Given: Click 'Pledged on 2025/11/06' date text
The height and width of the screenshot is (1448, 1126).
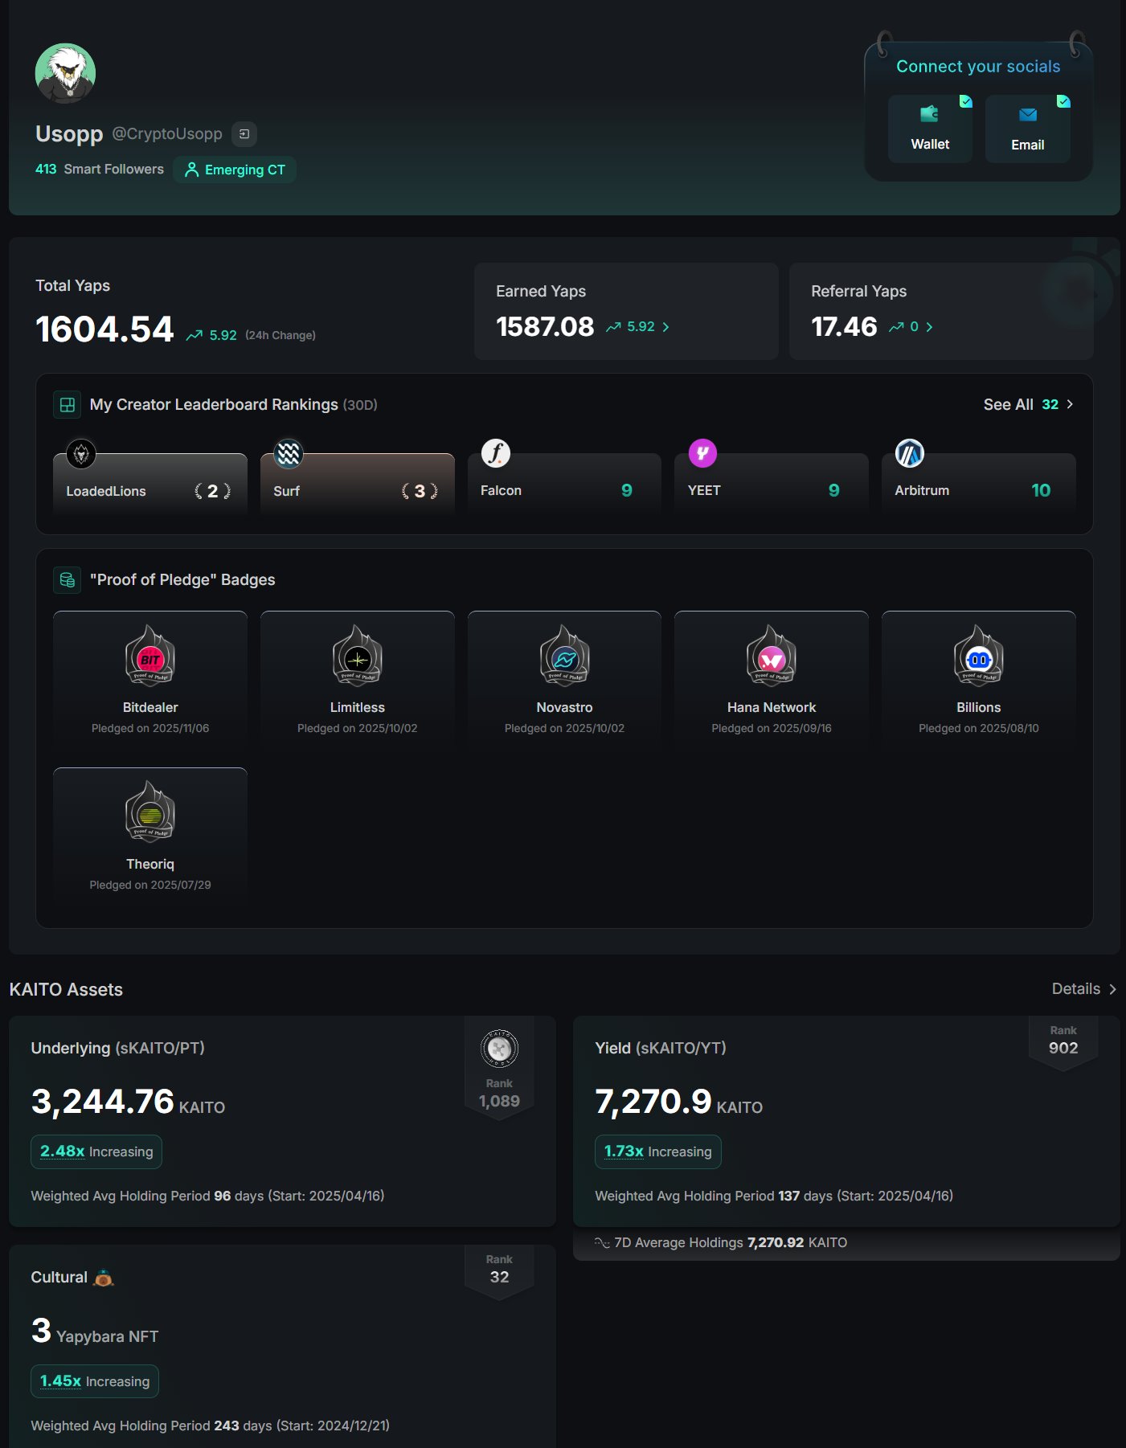Looking at the screenshot, I should pos(150,728).
